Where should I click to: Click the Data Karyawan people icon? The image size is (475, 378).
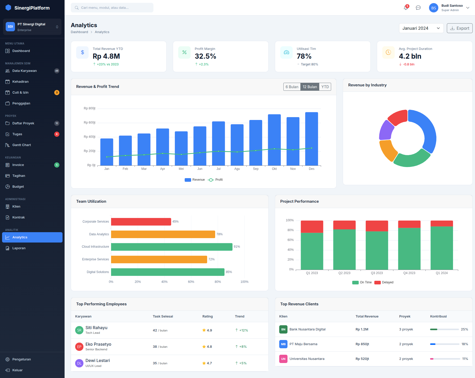point(7,71)
